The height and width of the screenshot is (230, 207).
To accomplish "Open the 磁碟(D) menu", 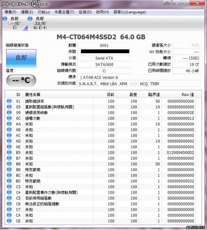I will click(85, 12).
